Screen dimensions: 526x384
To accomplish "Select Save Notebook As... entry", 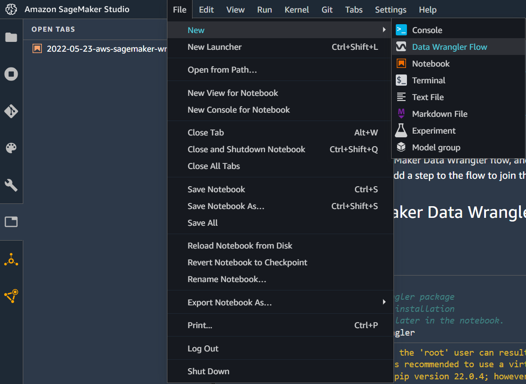I will click(x=280, y=206).
